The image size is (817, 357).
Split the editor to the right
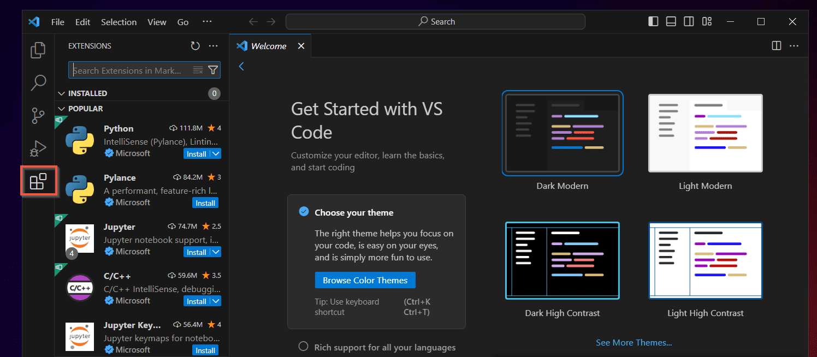click(x=776, y=46)
